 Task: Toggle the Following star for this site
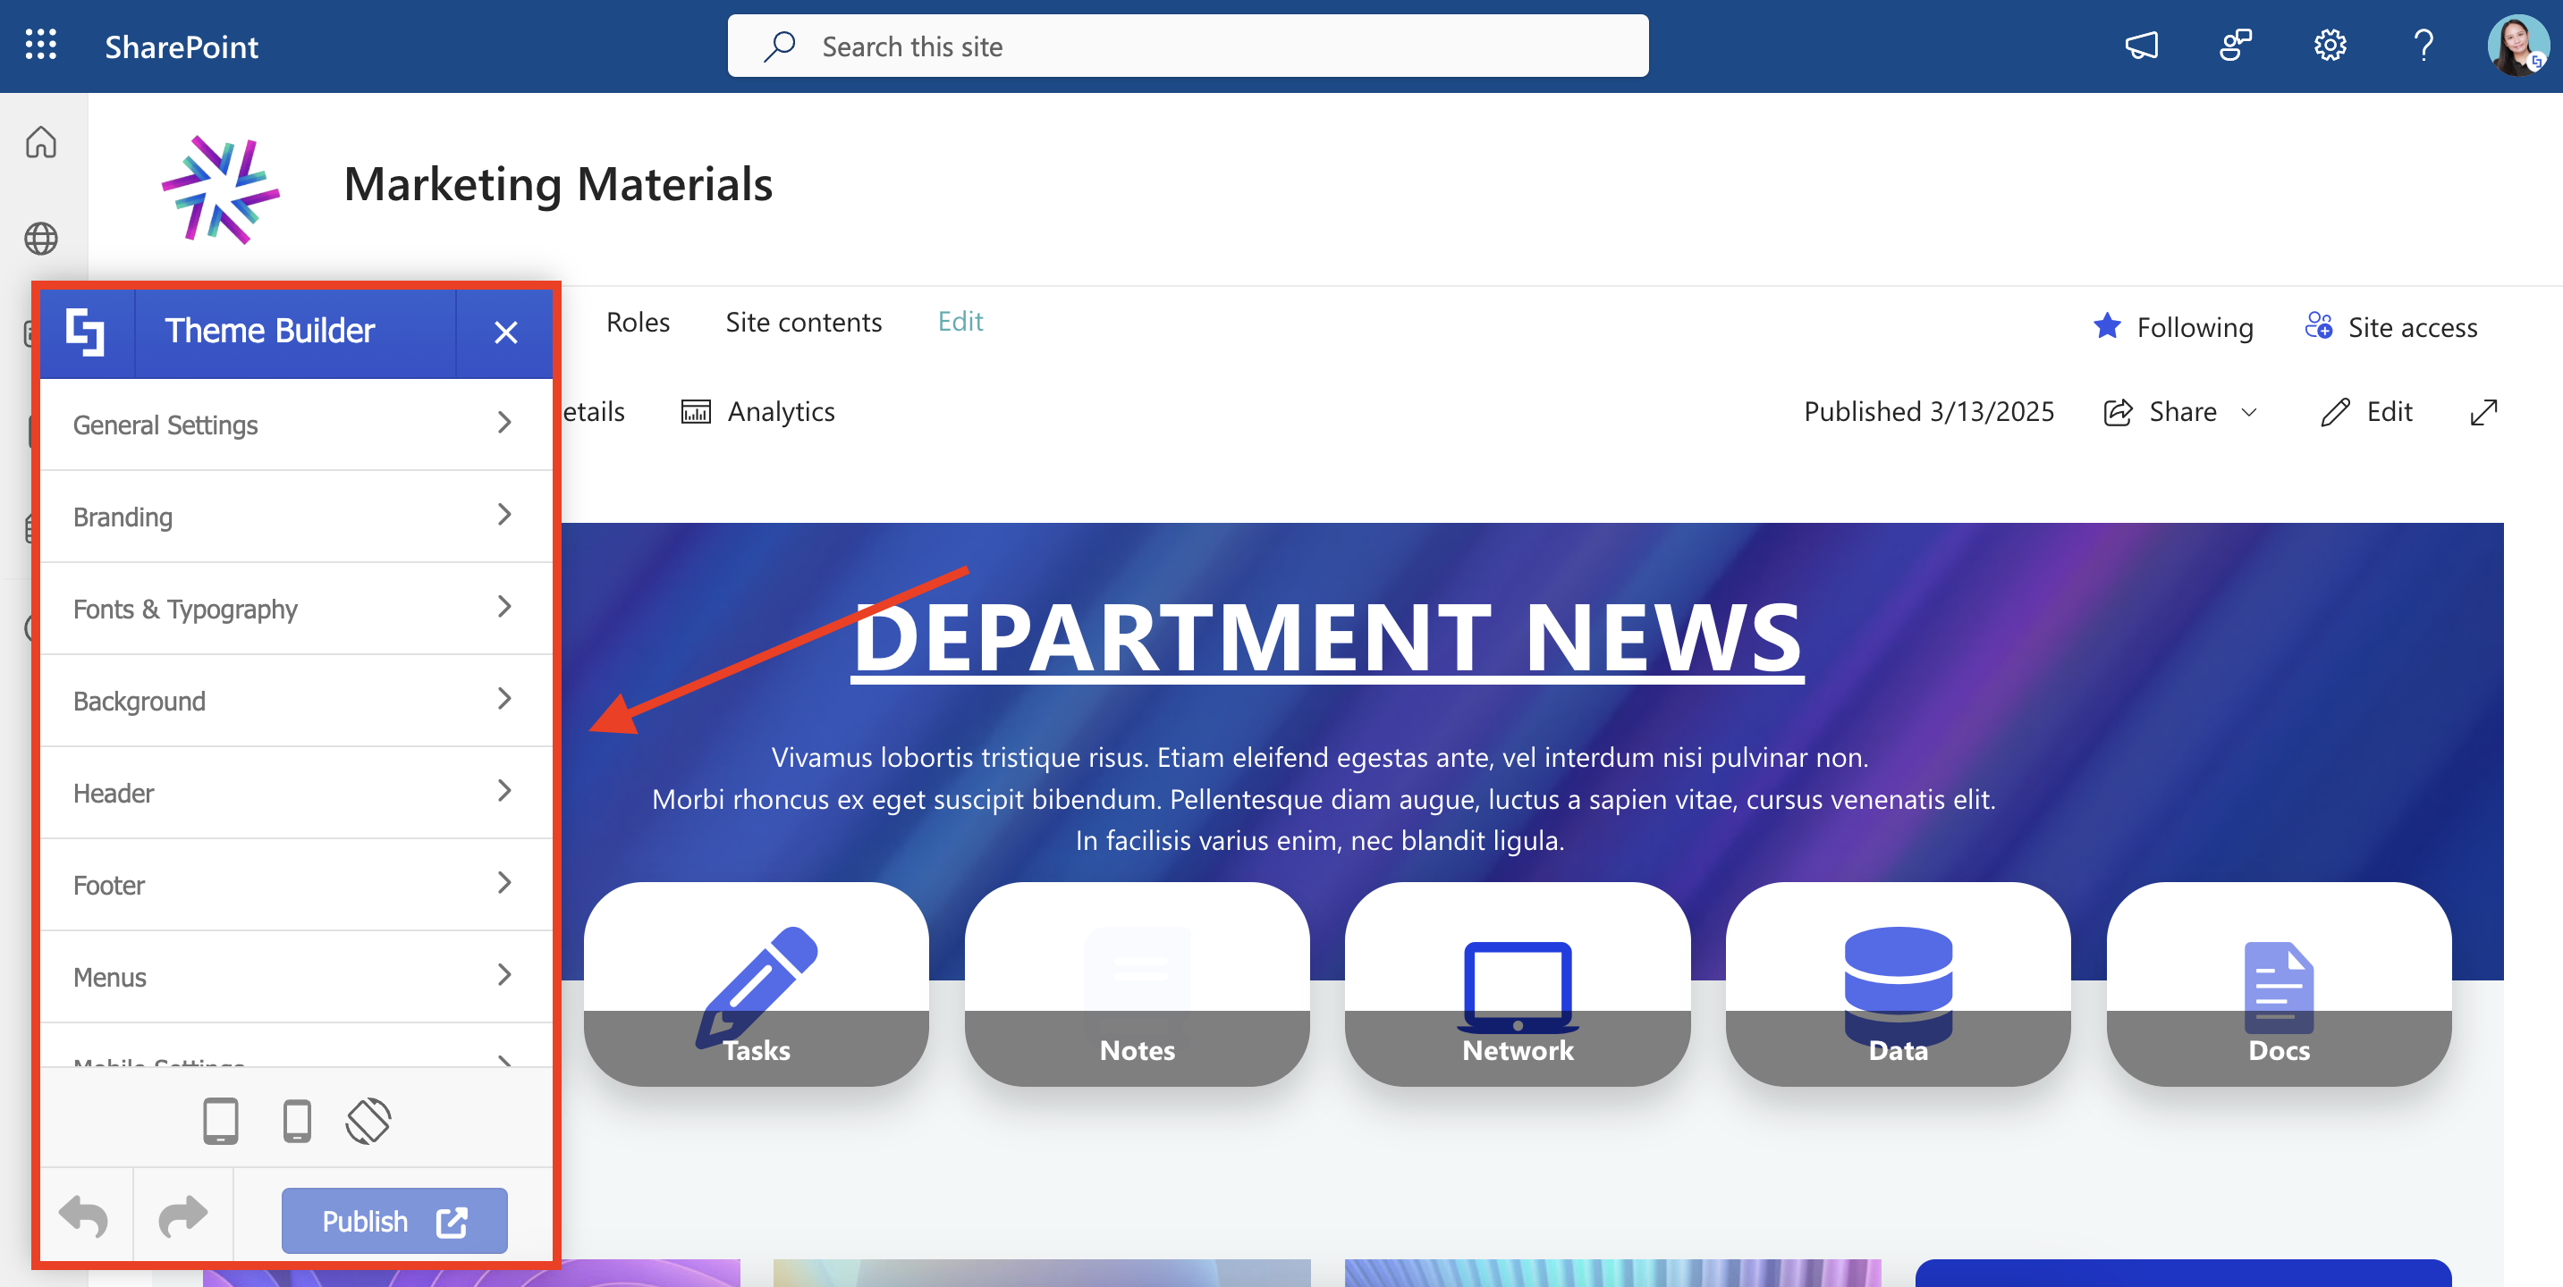pos(2106,326)
